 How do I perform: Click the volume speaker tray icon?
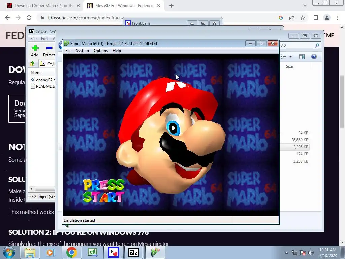(x=311, y=253)
